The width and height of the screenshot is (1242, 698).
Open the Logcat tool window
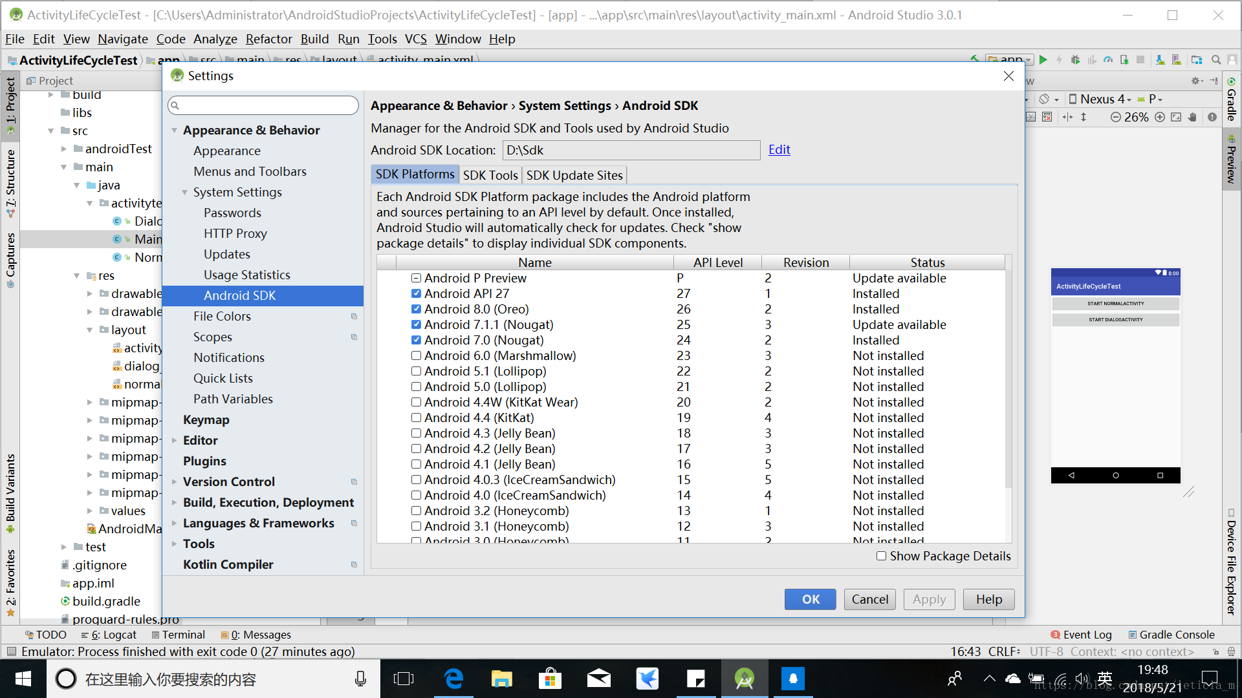(x=108, y=635)
